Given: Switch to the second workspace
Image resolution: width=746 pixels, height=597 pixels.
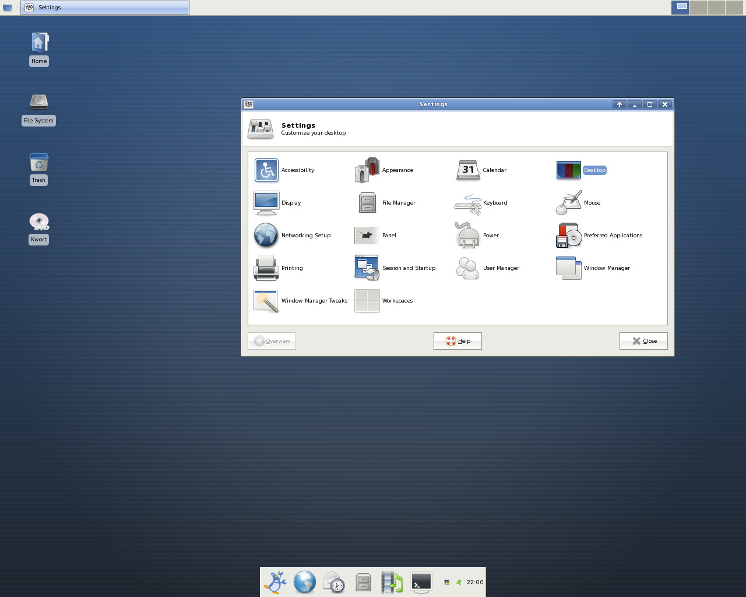Looking at the screenshot, I should (x=698, y=8).
